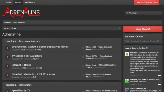Screen dimensions: 164x92
Task: Open latest thread Virtua - [ TÓPICO DEDICADO ] #4
Action: 104,65
